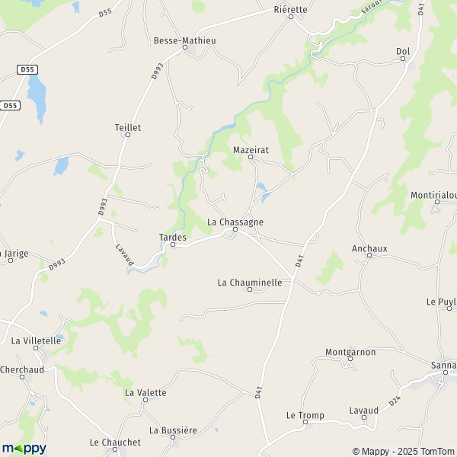Image resolution: width=457 pixels, height=457 pixels.
Task: Click the Besse-Mathieu locality marker
Action: tap(185, 47)
